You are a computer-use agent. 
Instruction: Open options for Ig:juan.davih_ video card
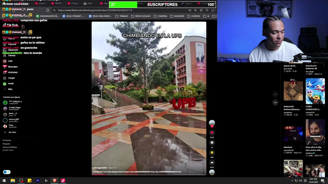point(302,66)
